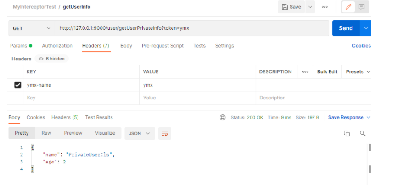Collapse the JSON object at line 1
This screenshot has width=397, height=185.
(32, 147)
